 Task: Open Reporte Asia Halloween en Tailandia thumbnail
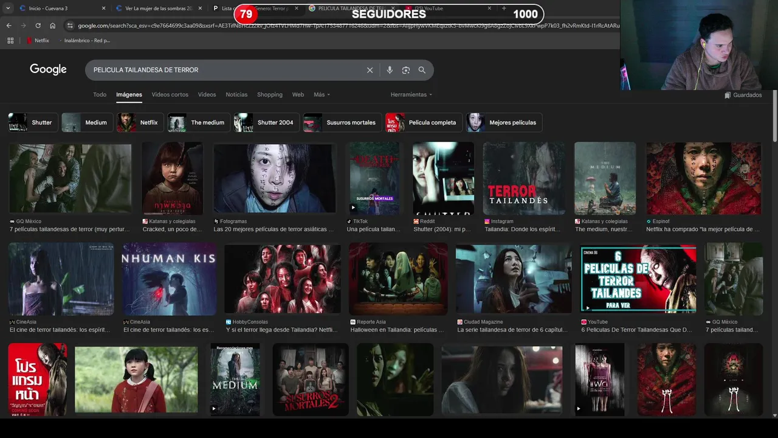pos(398,279)
